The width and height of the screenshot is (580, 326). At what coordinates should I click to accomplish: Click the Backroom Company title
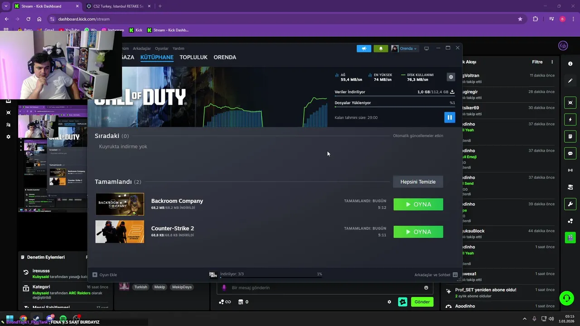177,201
